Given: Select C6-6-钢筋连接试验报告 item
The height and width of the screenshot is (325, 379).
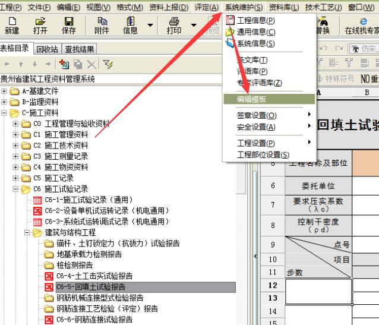Looking at the screenshot, I should tap(94, 320).
